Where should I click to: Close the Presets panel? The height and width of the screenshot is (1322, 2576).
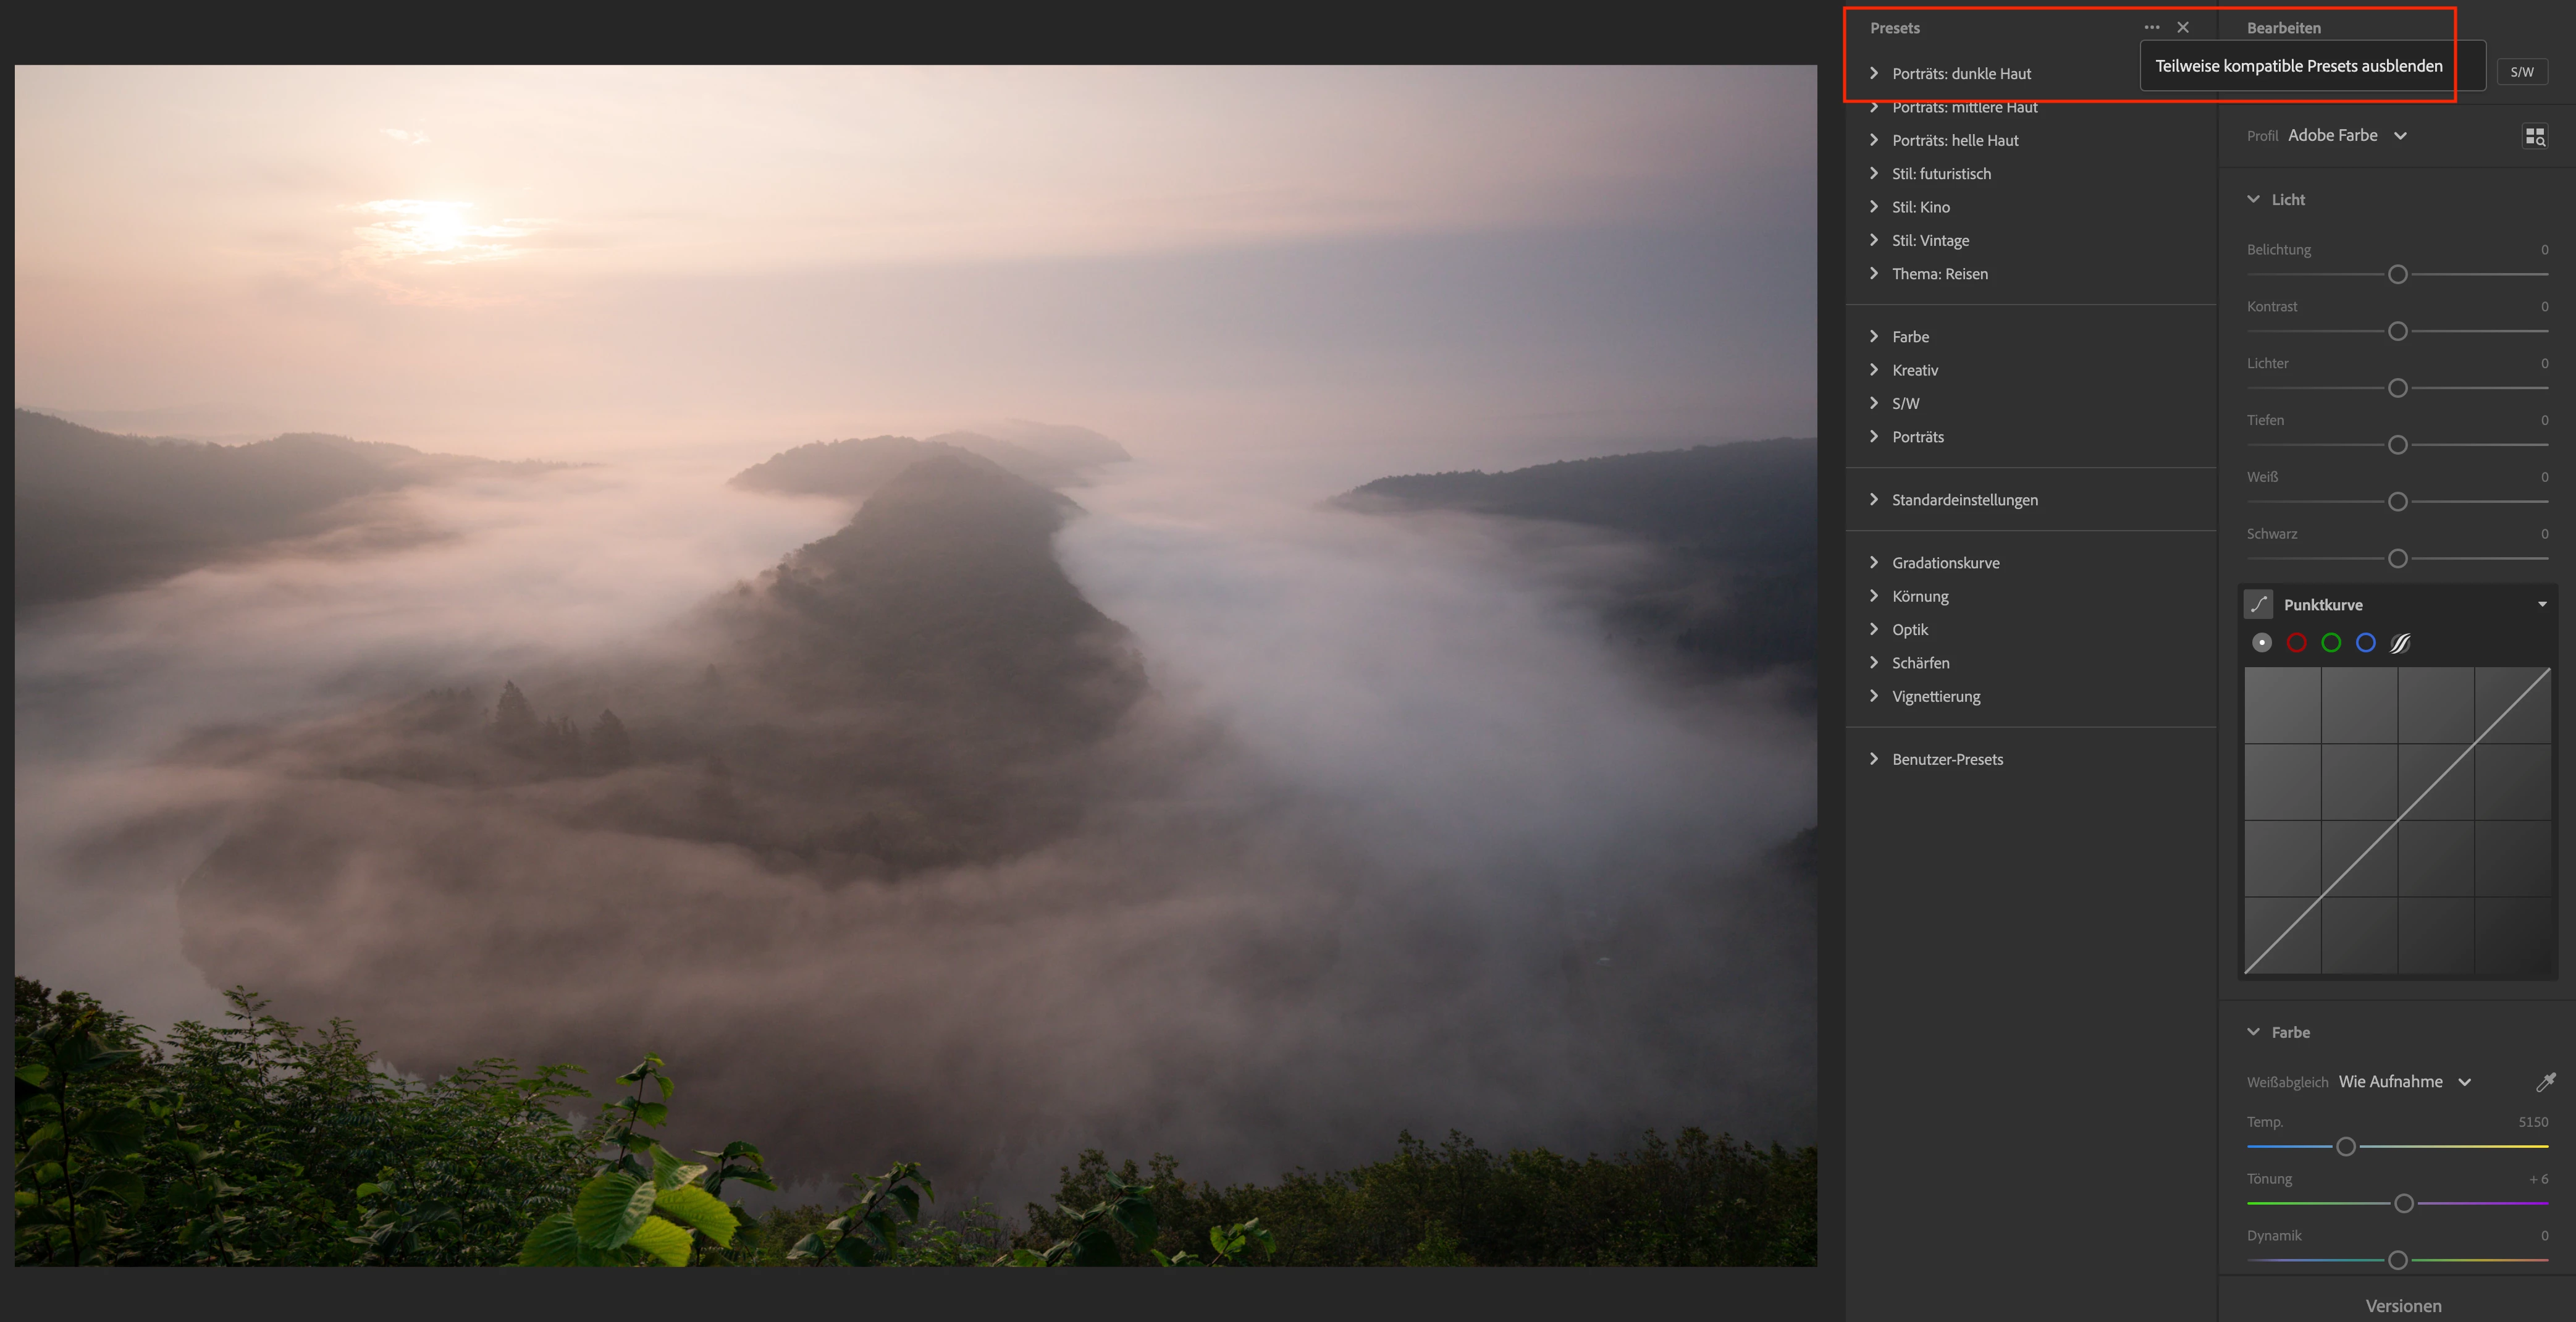(x=2183, y=28)
